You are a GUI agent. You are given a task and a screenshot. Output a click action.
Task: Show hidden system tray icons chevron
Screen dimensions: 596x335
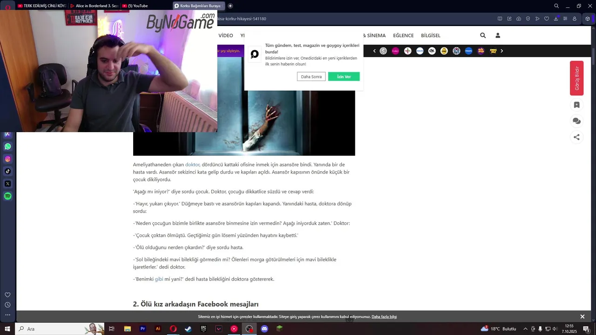pyautogui.click(x=525, y=329)
